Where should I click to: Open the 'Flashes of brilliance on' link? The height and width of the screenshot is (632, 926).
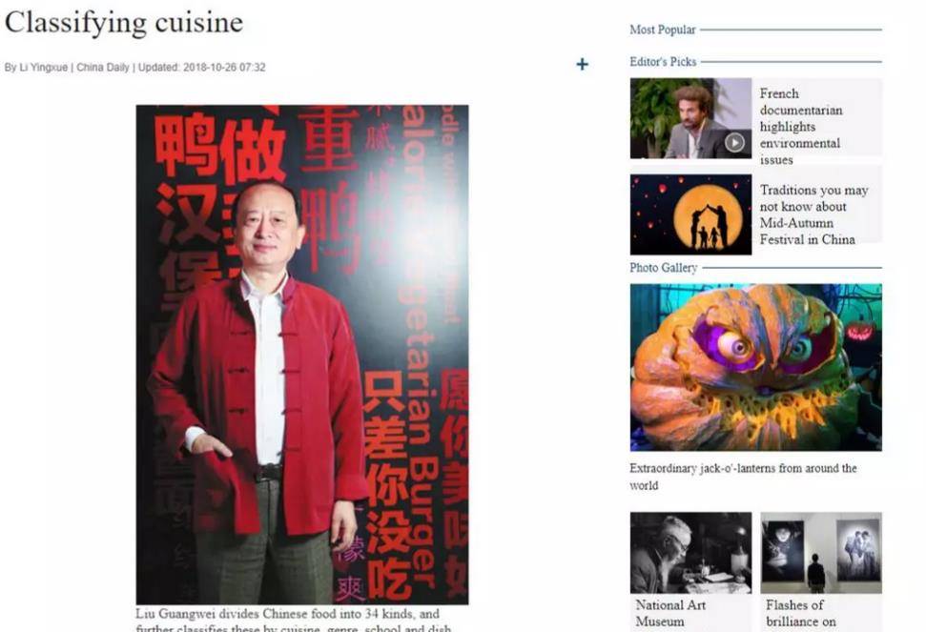tap(801, 613)
